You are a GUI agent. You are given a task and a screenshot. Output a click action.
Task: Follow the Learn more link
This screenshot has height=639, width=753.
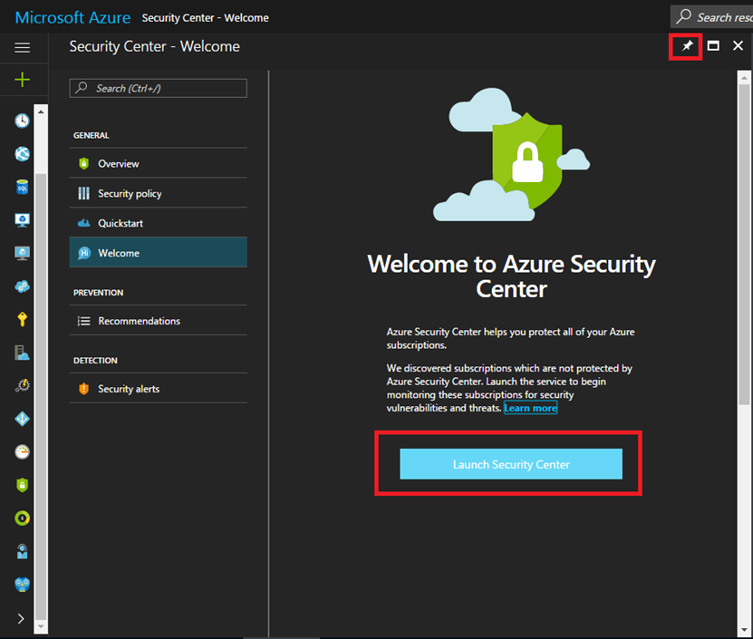pyautogui.click(x=530, y=408)
